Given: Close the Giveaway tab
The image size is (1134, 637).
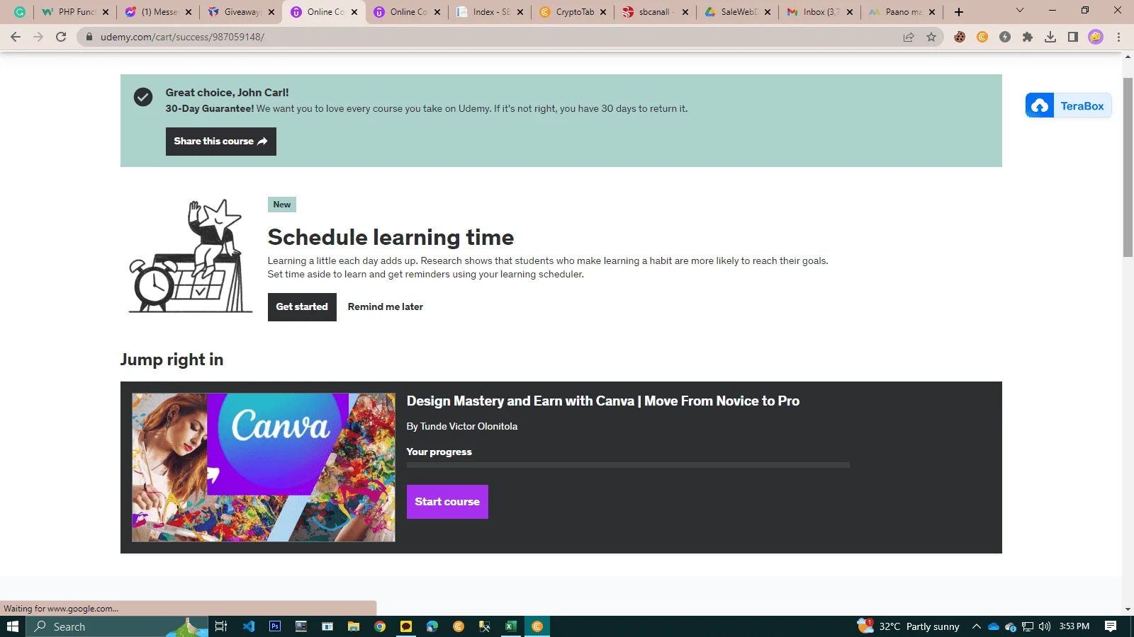Looking at the screenshot, I should [x=271, y=12].
